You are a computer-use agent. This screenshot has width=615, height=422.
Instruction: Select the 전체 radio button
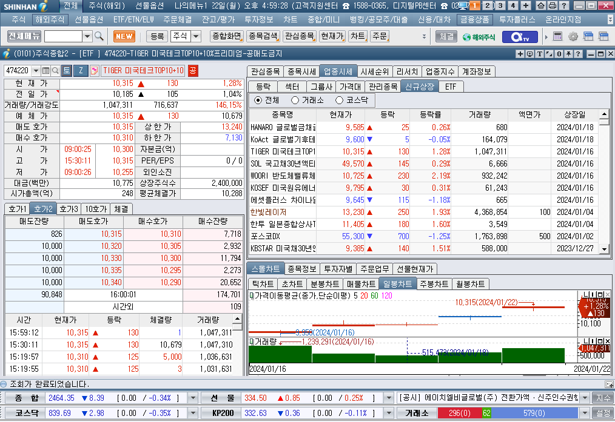click(258, 101)
